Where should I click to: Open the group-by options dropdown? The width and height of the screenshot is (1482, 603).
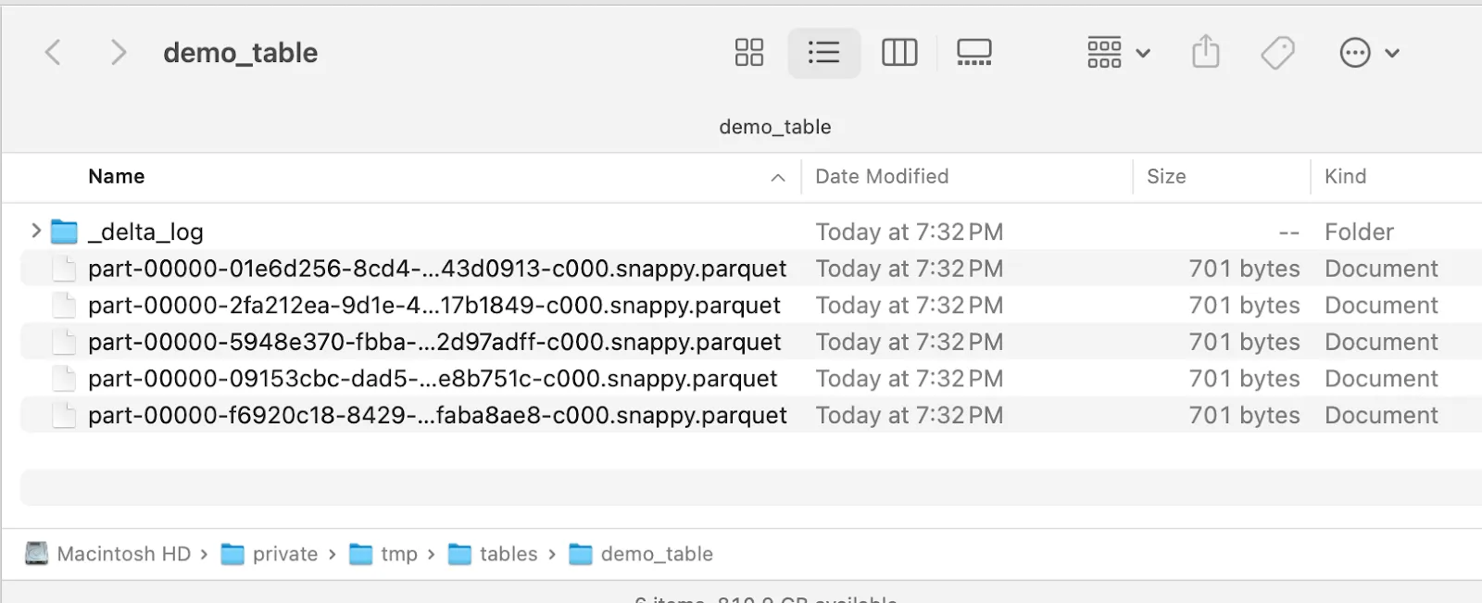(x=1118, y=53)
